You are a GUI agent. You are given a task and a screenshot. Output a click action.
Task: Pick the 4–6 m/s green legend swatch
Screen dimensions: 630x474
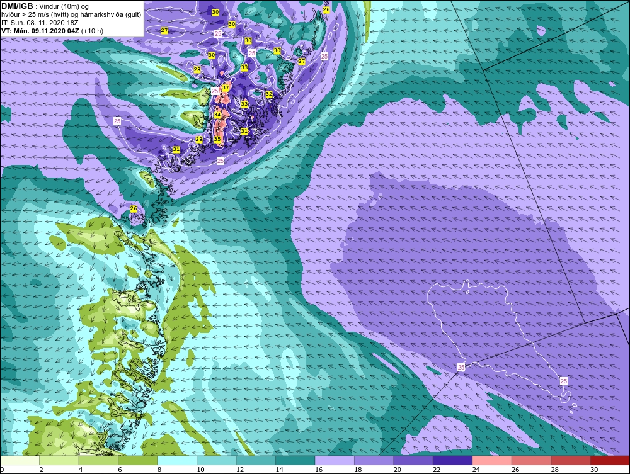(98, 460)
